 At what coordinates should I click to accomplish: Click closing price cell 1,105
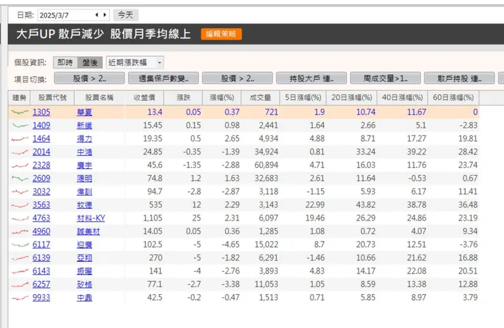[153, 218]
